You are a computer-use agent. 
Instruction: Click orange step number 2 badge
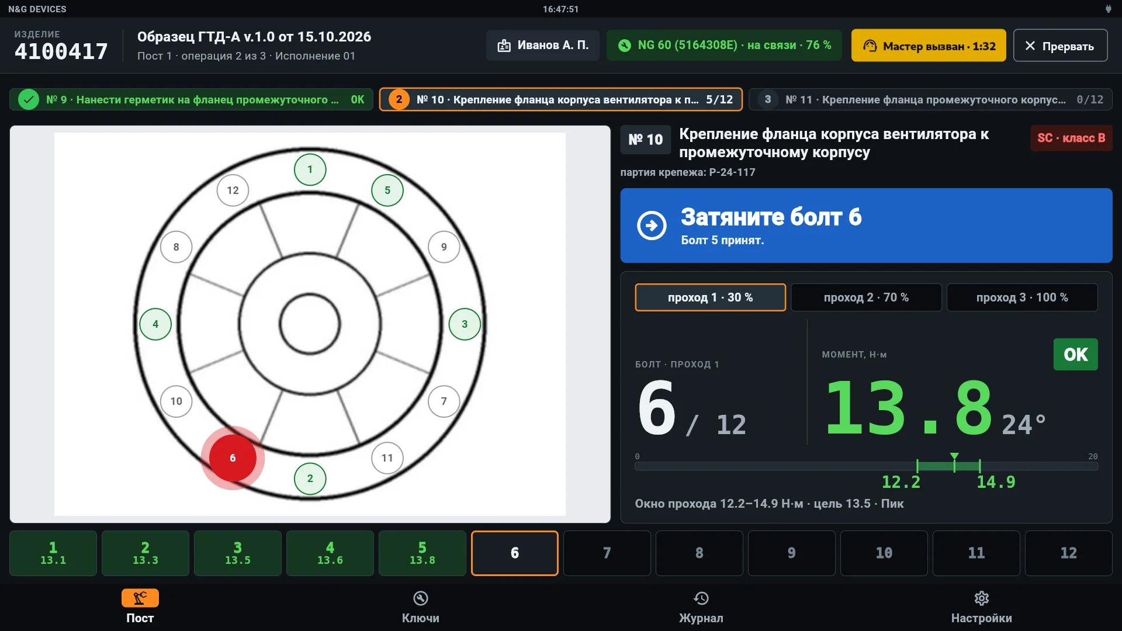click(399, 99)
